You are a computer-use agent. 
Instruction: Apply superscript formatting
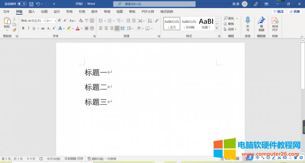click(54, 29)
